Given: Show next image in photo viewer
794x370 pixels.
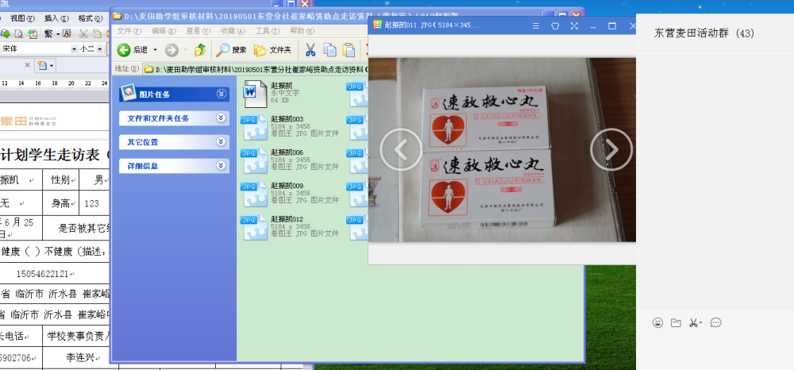Looking at the screenshot, I should pos(611,148).
